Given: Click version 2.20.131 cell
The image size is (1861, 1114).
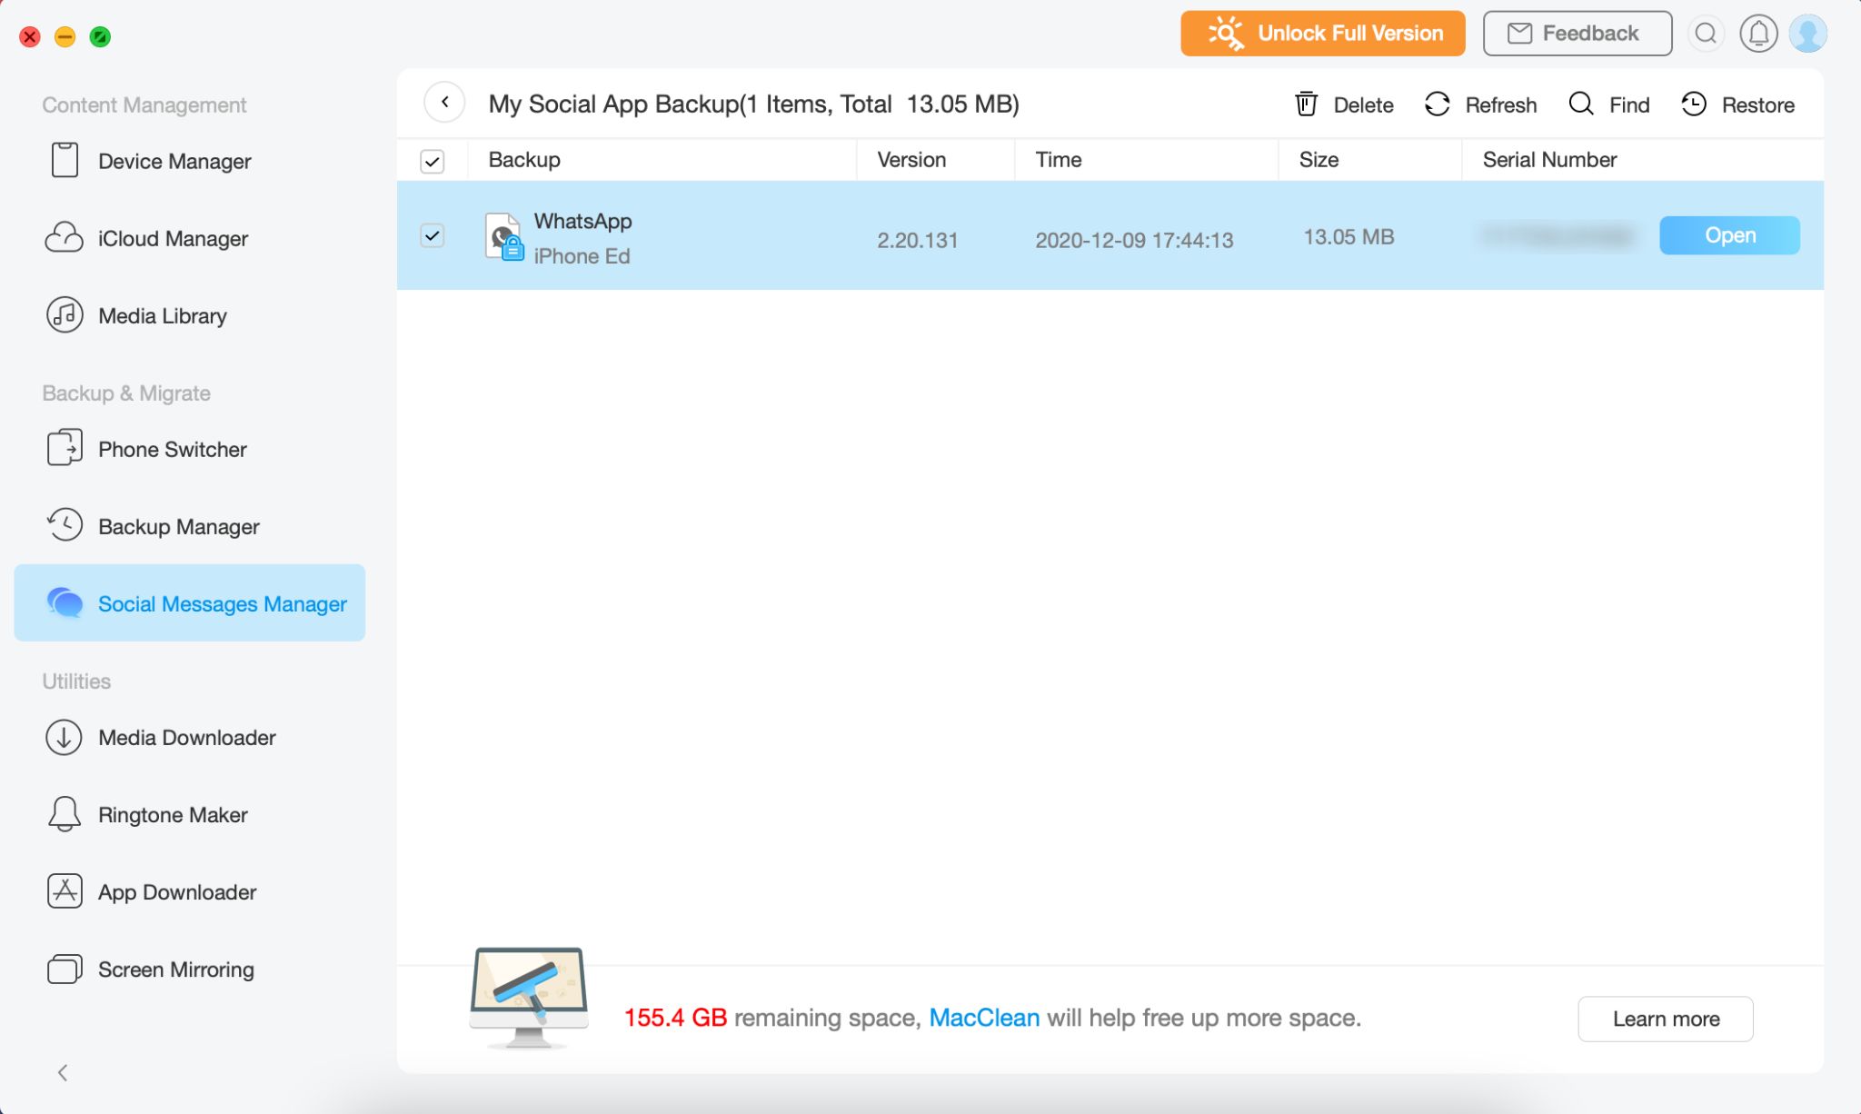Looking at the screenshot, I should pyautogui.click(x=918, y=240).
